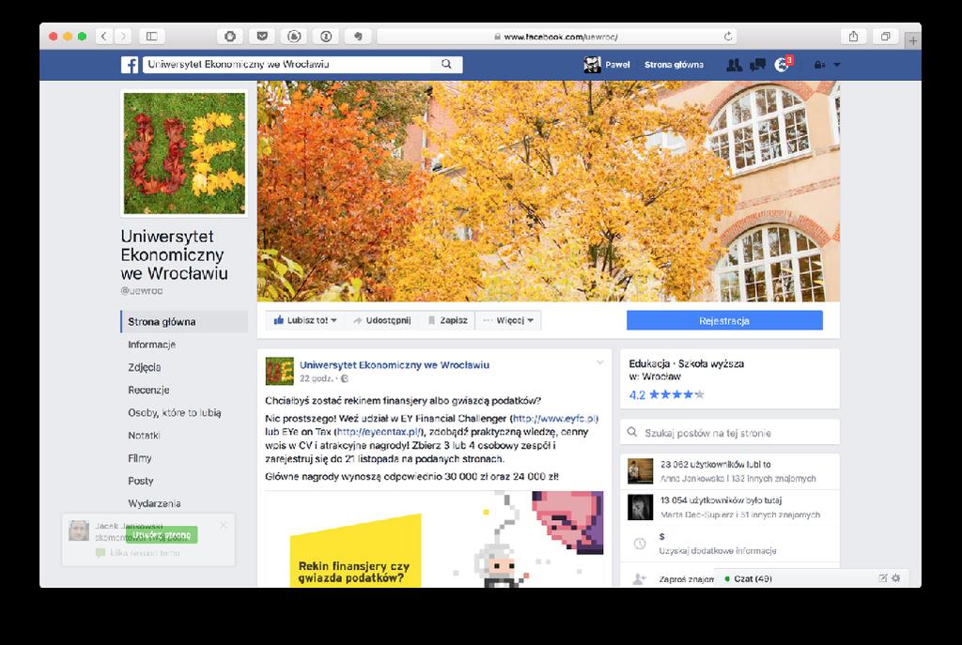Viewport: 962px width, 645px height.
Task: Click the public audience globe icon beside 22 godz.
Action: pos(345,379)
